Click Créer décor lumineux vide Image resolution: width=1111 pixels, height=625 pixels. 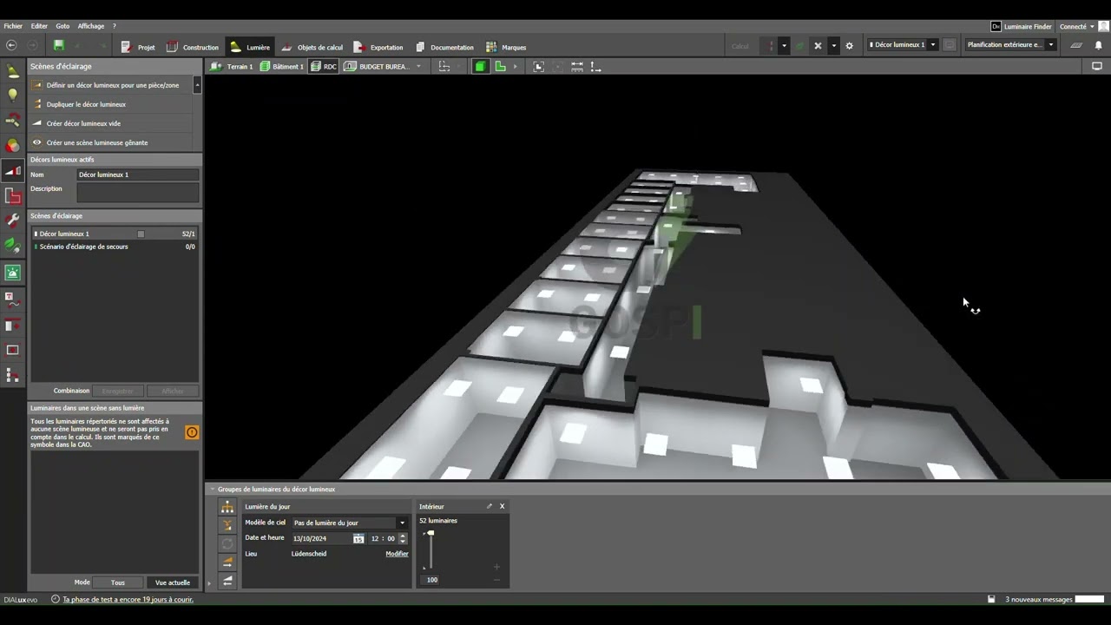(111, 123)
